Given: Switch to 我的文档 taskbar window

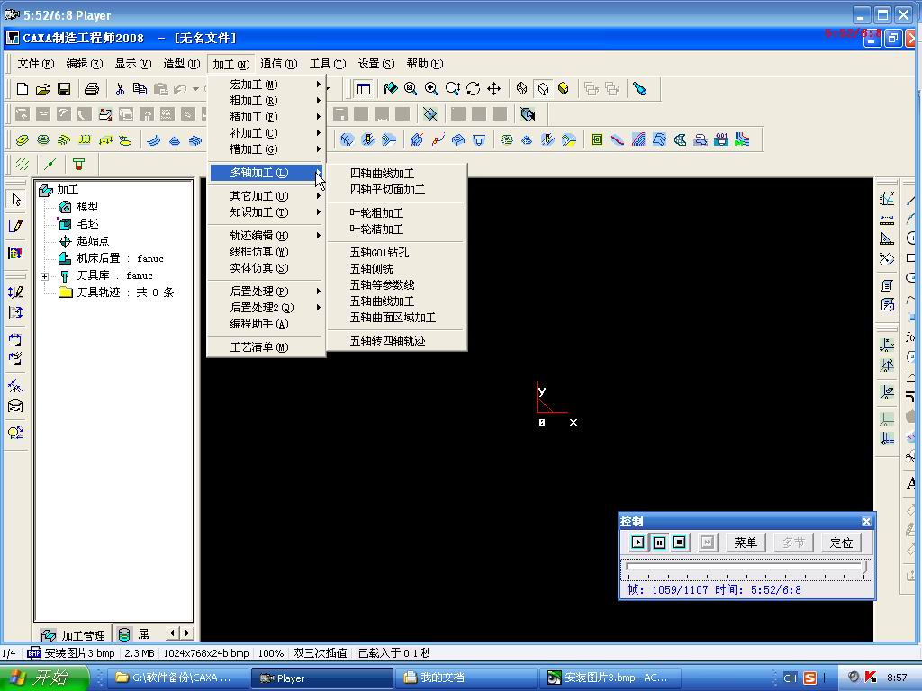Looking at the screenshot, I should (x=465, y=678).
